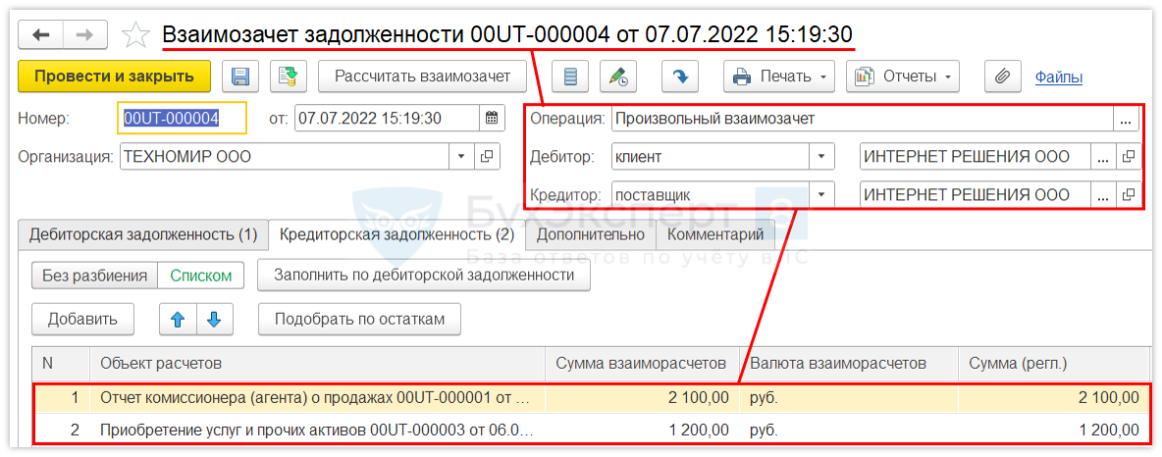The image size is (1162, 457).
Task: Click Сумма (регл.) cell 2 100,00
Action: coord(1052,398)
